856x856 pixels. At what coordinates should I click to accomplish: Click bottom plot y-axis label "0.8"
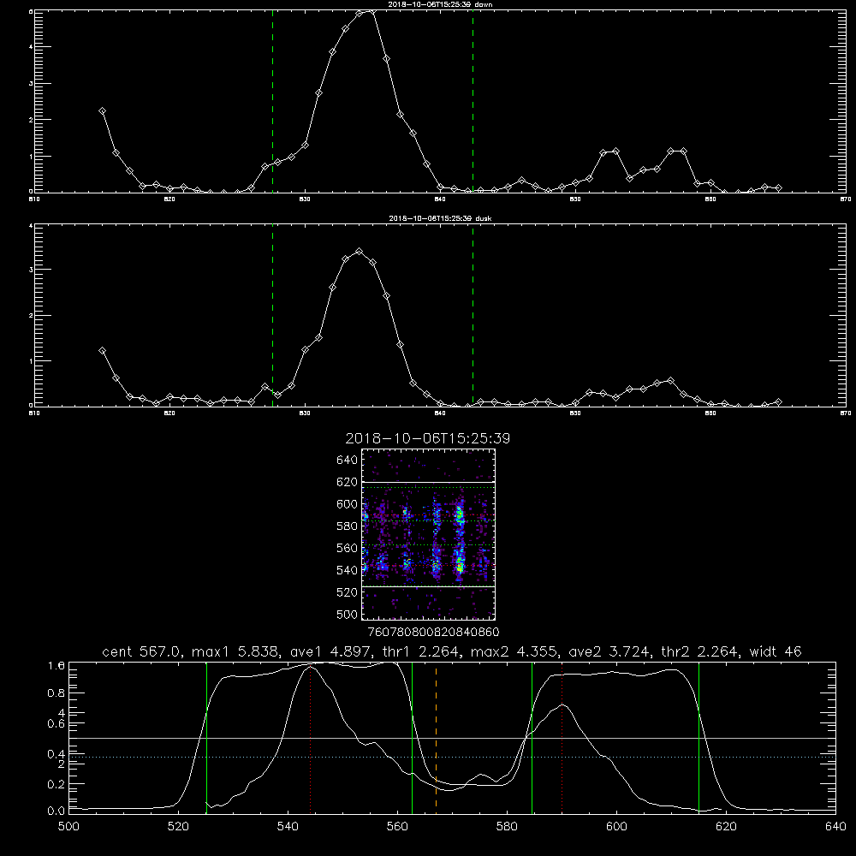[56, 693]
